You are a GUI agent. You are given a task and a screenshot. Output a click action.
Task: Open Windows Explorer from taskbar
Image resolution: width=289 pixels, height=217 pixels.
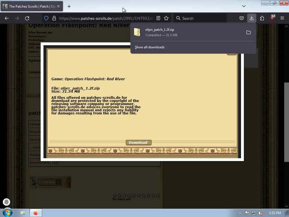[x=23, y=213]
